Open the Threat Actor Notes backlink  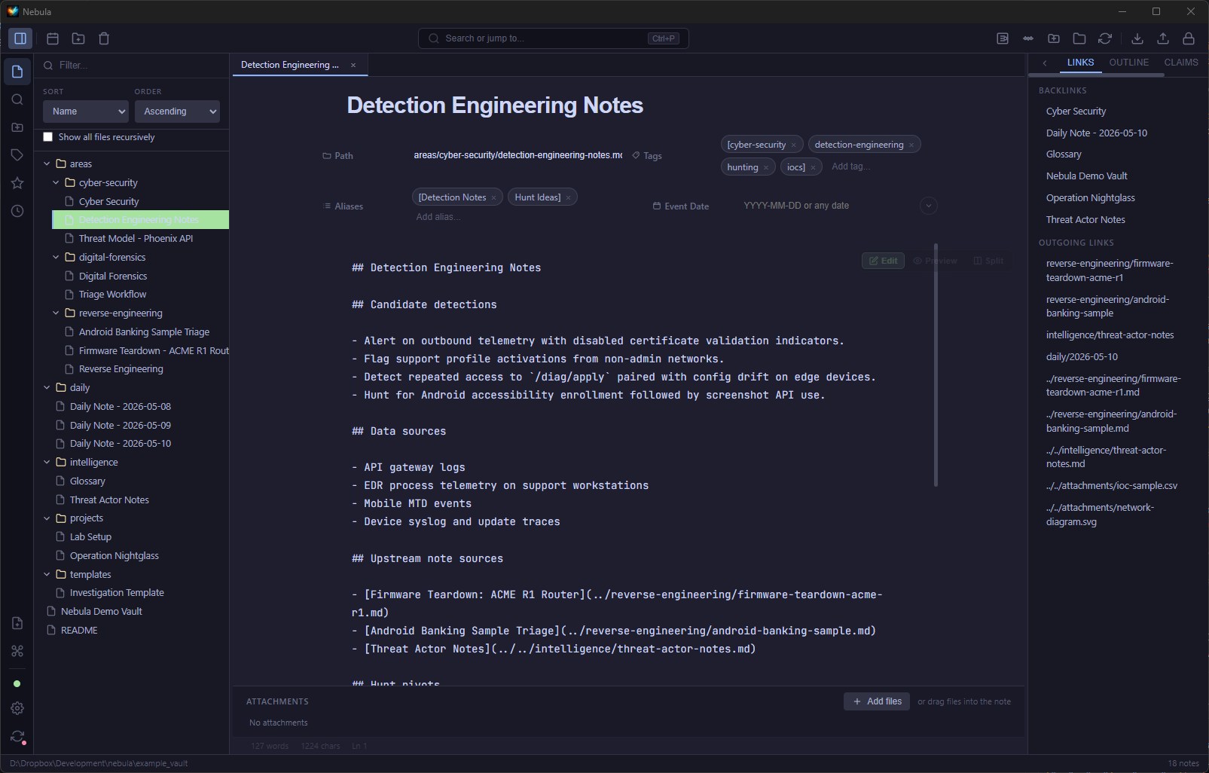pos(1085,219)
